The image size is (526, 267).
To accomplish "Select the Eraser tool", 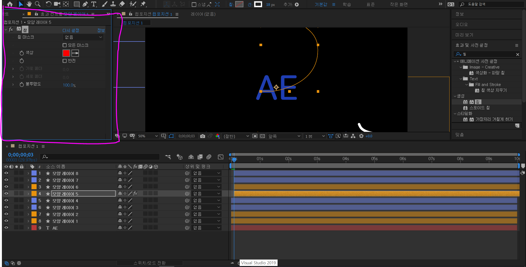I will pyautogui.click(x=122, y=4).
